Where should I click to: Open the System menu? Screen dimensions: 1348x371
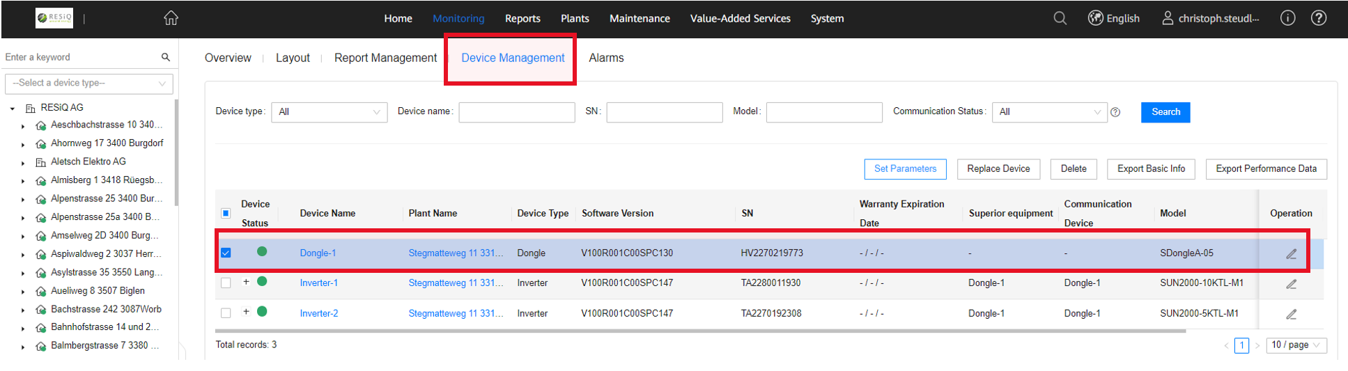(x=827, y=19)
